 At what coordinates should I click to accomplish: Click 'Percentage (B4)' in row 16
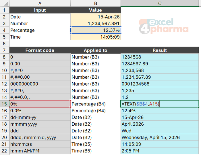click(88, 111)
